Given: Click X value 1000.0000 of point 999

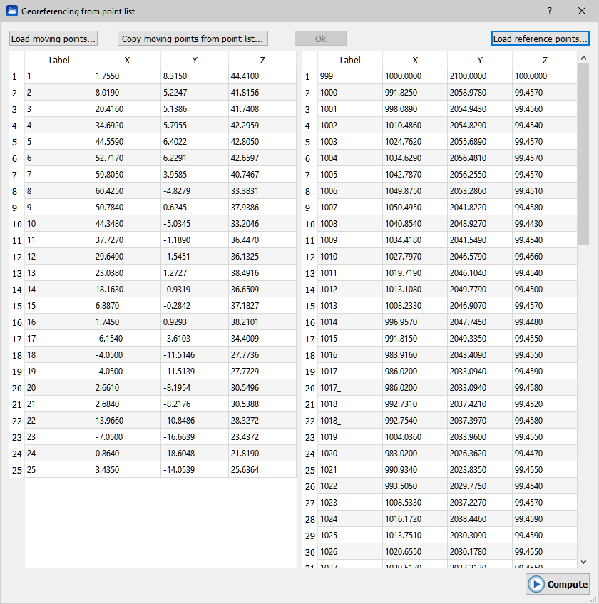Looking at the screenshot, I should click(414, 76).
